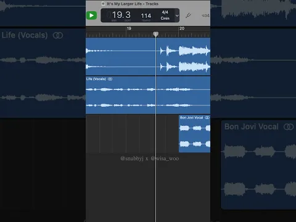Select the top track's audio region
This screenshot has height=222, width=296.
click(x=148, y=56)
